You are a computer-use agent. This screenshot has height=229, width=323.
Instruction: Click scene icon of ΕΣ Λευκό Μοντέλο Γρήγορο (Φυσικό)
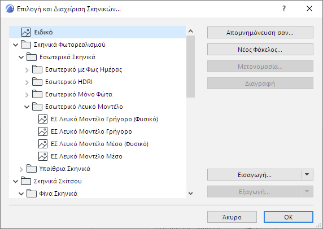tap(43, 119)
